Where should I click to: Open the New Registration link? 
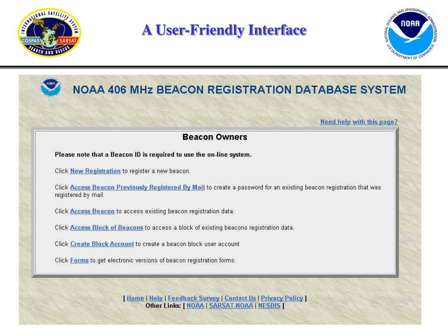[x=95, y=171]
